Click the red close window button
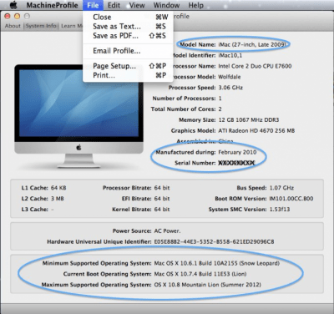 pos(8,17)
